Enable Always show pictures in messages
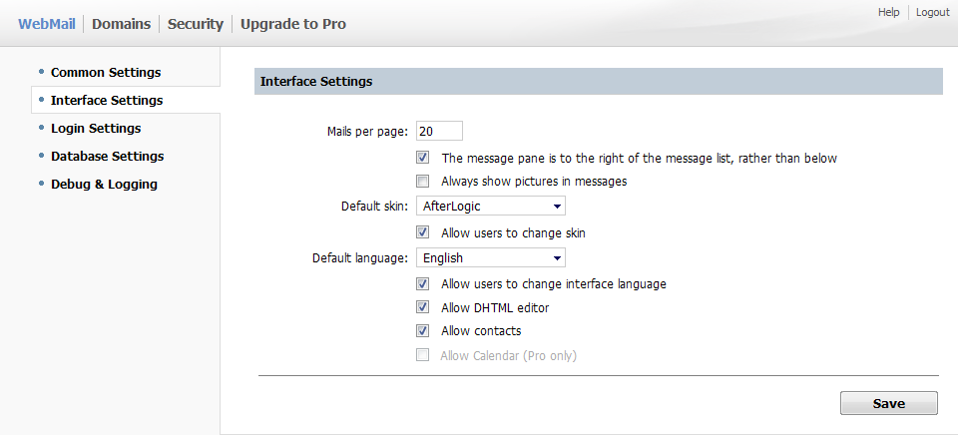 (x=423, y=182)
